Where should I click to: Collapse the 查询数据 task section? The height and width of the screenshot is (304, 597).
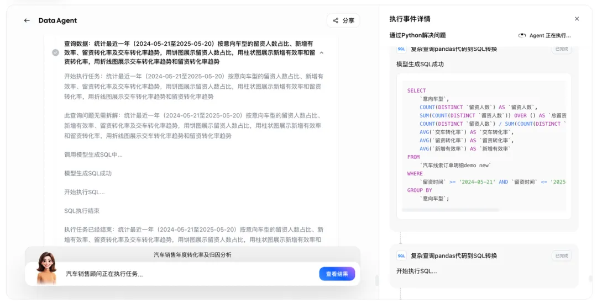pos(321,53)
